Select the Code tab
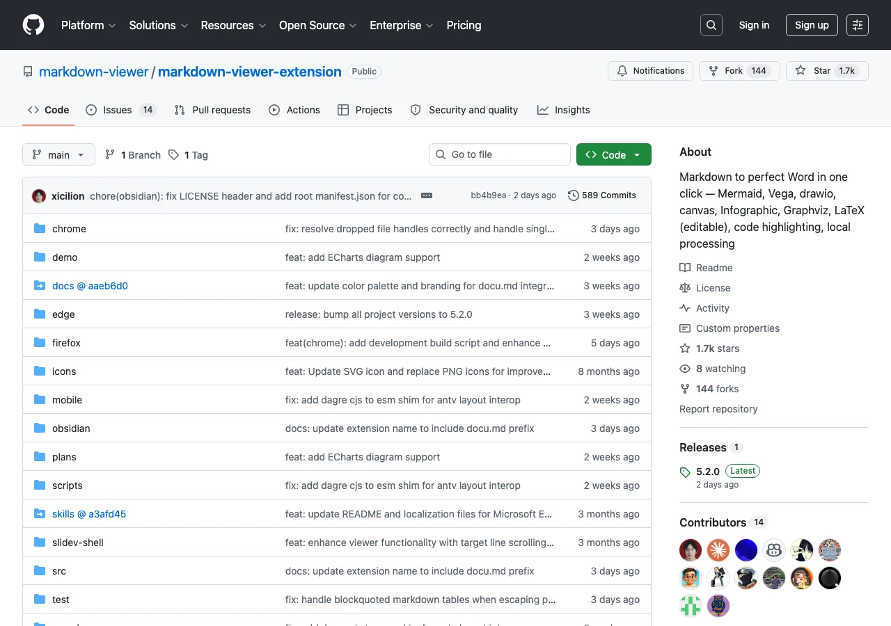 49,110
